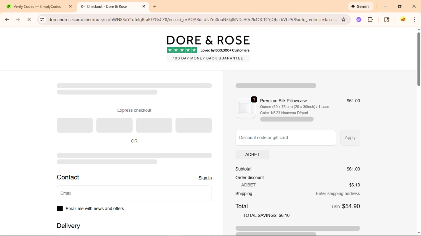
Task: Open the Chrome three-dot menu
Action: (x=414, y=20)
